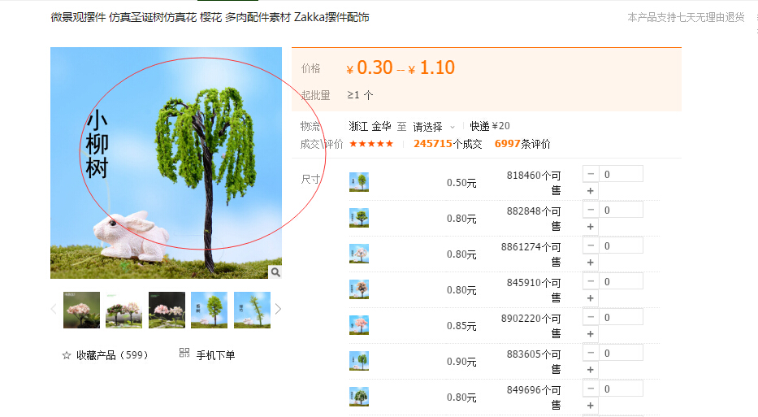Click 手机下单 mobile order link
The height and width of the screenshot is (417, 758).
point(215,355)
